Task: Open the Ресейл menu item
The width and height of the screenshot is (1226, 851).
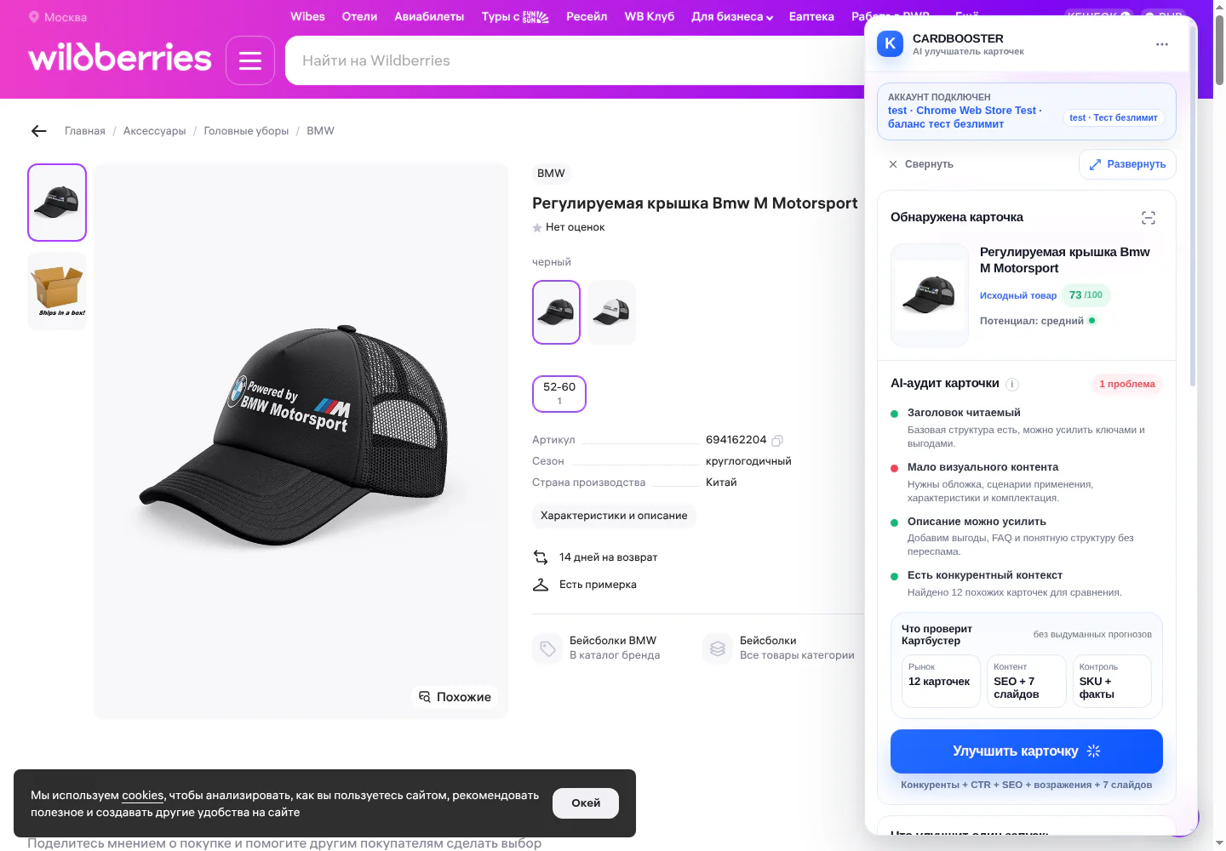Action: tap(587, 17)
